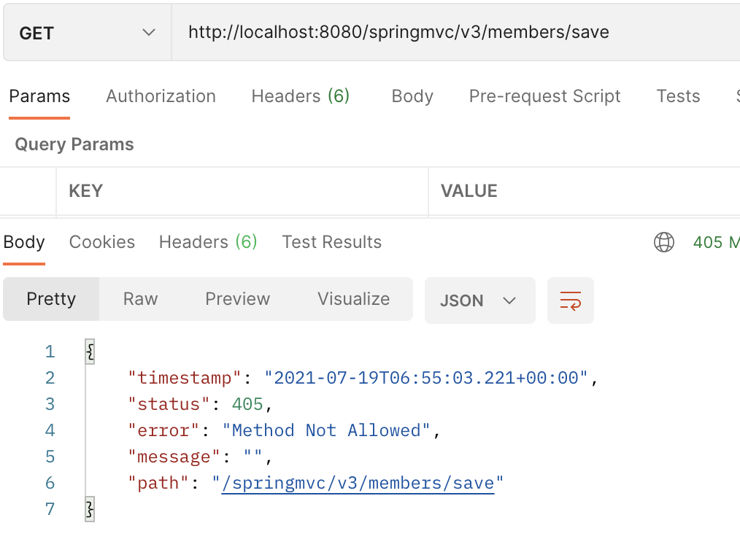The width and height of the screenshot is (740, 547).
Task: Toggle the line wrap icon
Action: (x=571, y=300)
